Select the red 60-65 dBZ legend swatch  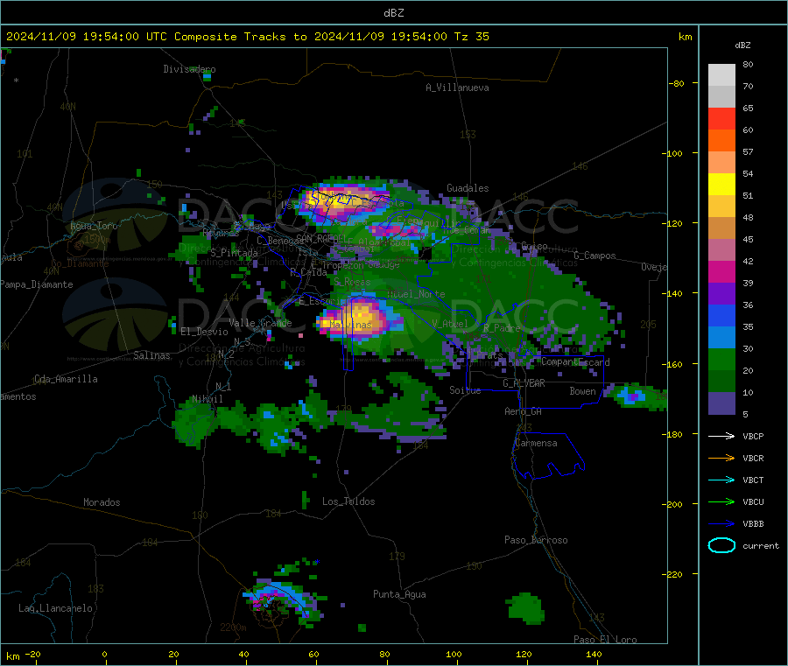pos(721,118)
